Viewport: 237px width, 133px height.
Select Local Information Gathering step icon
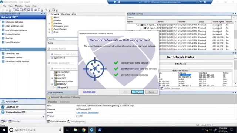coord(3,30)
